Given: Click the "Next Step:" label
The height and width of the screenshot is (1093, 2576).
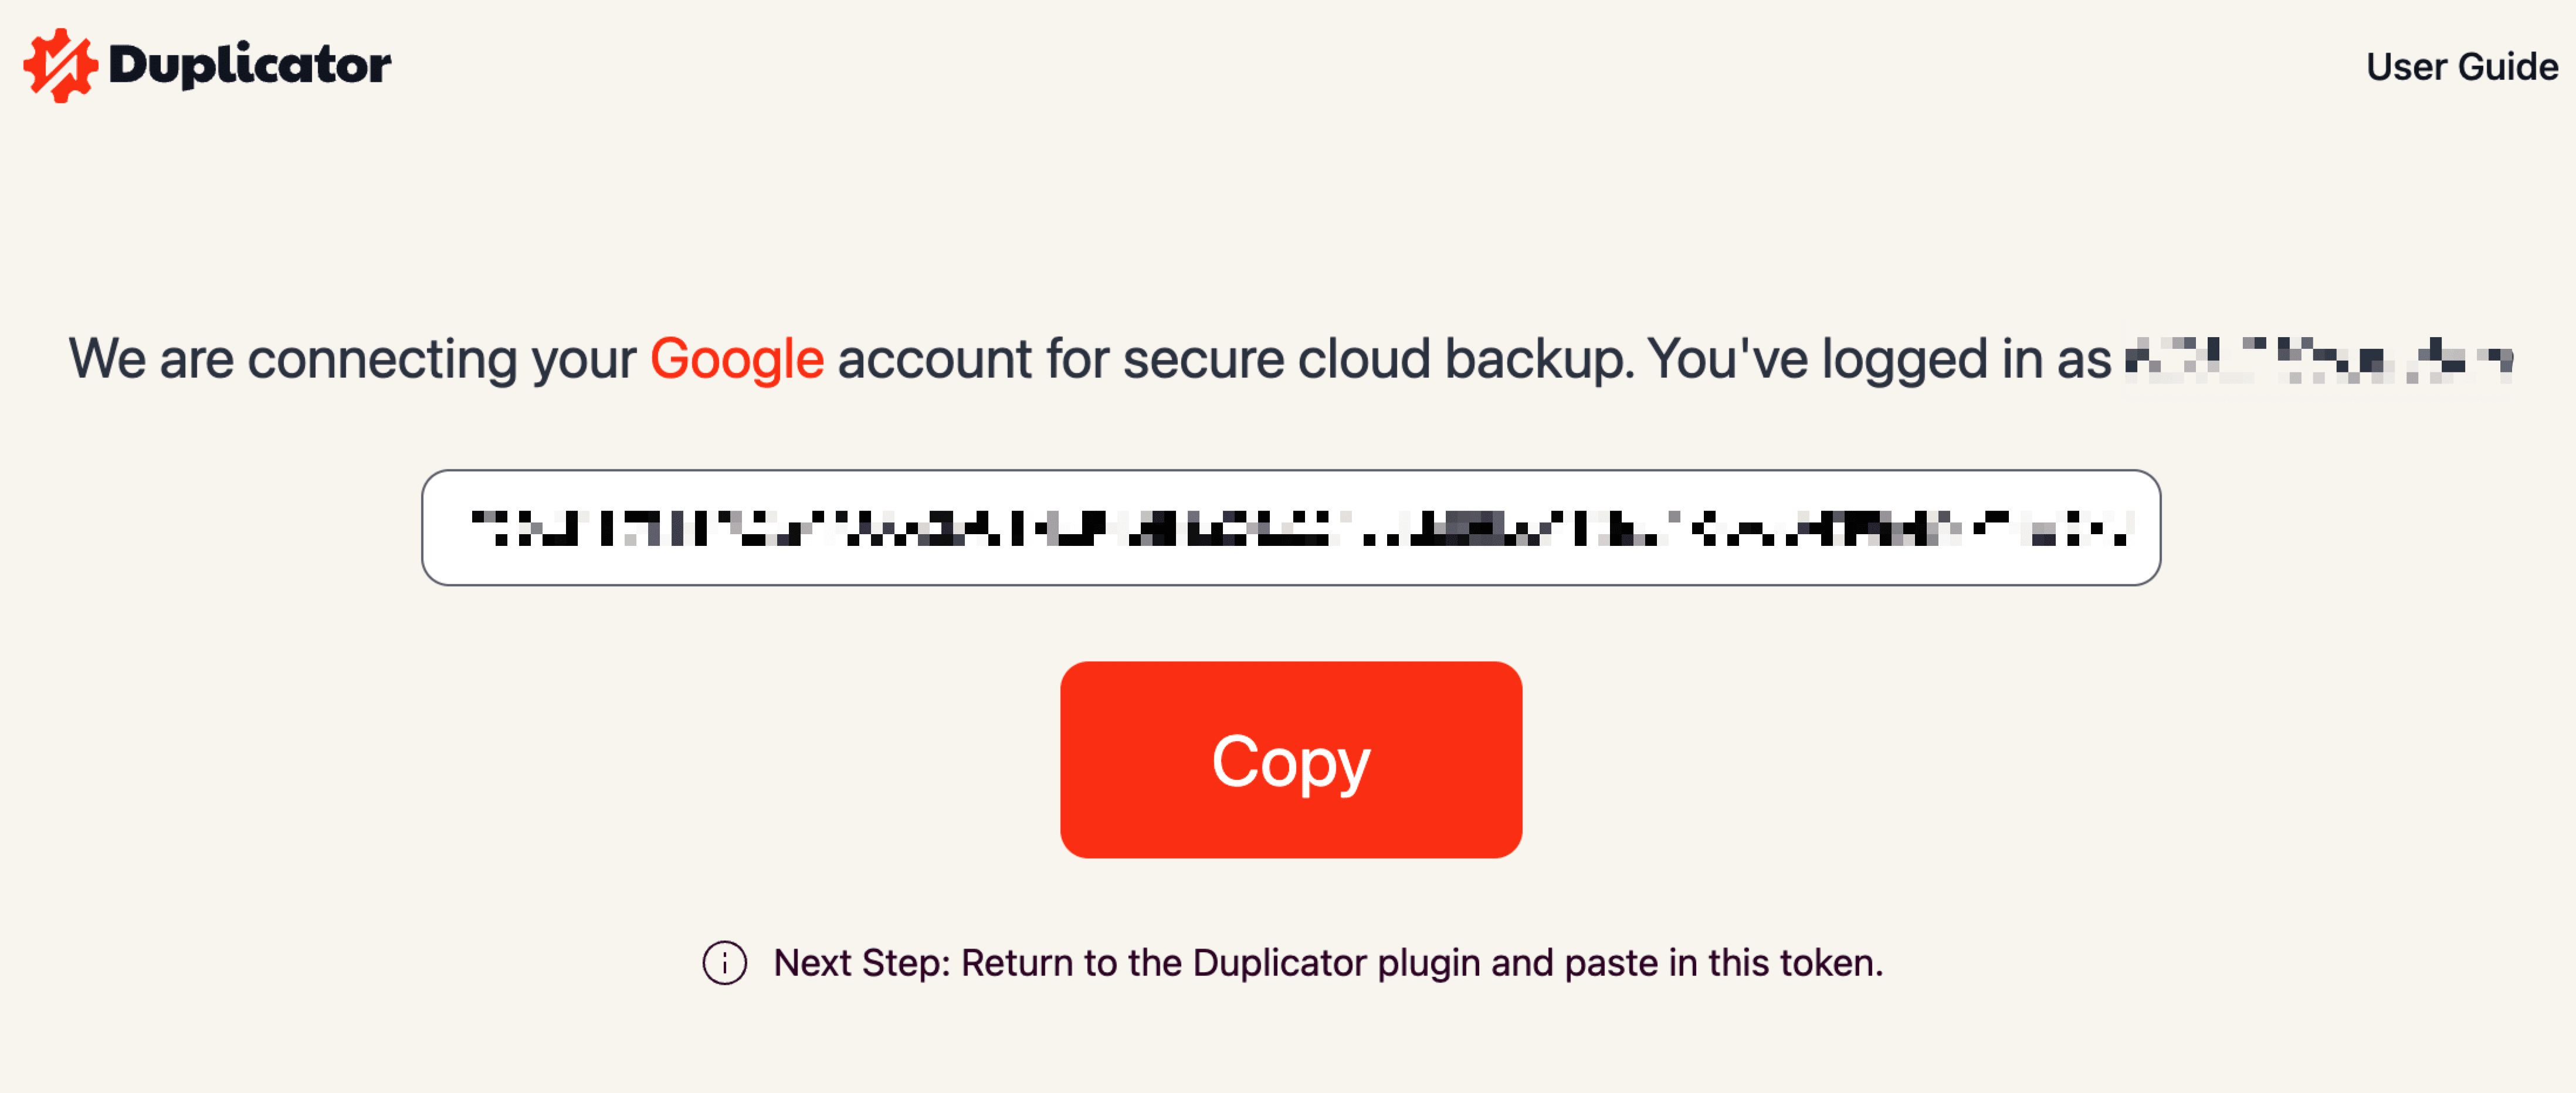Looking at the screenshot, I should (862, 963).
